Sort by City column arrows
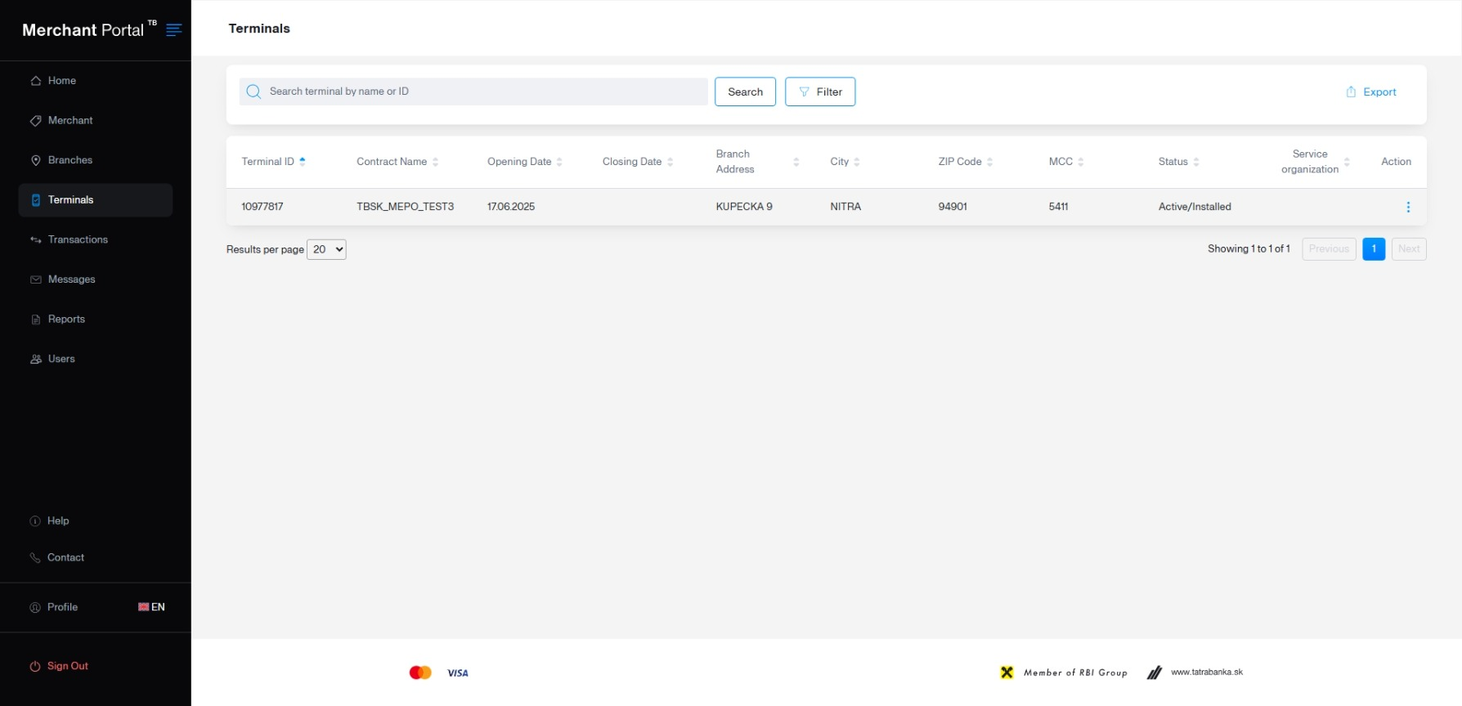This screenshot has height=706, width=1462. [856, 162]
